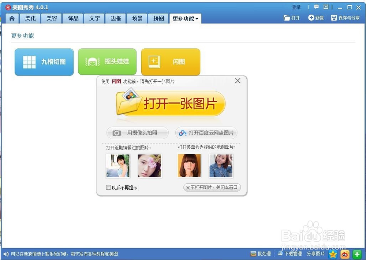This screenshot has width=366, height=260.
Task: Launch the 九格切图 feature
Action: pos(44,62)
